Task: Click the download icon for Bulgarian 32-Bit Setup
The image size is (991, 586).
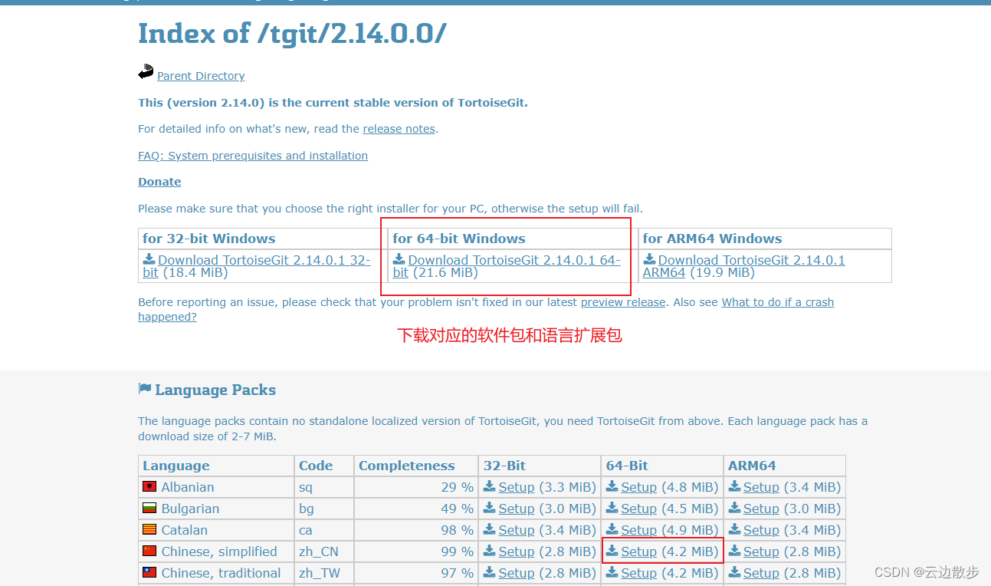Action: tap(490, 508)
